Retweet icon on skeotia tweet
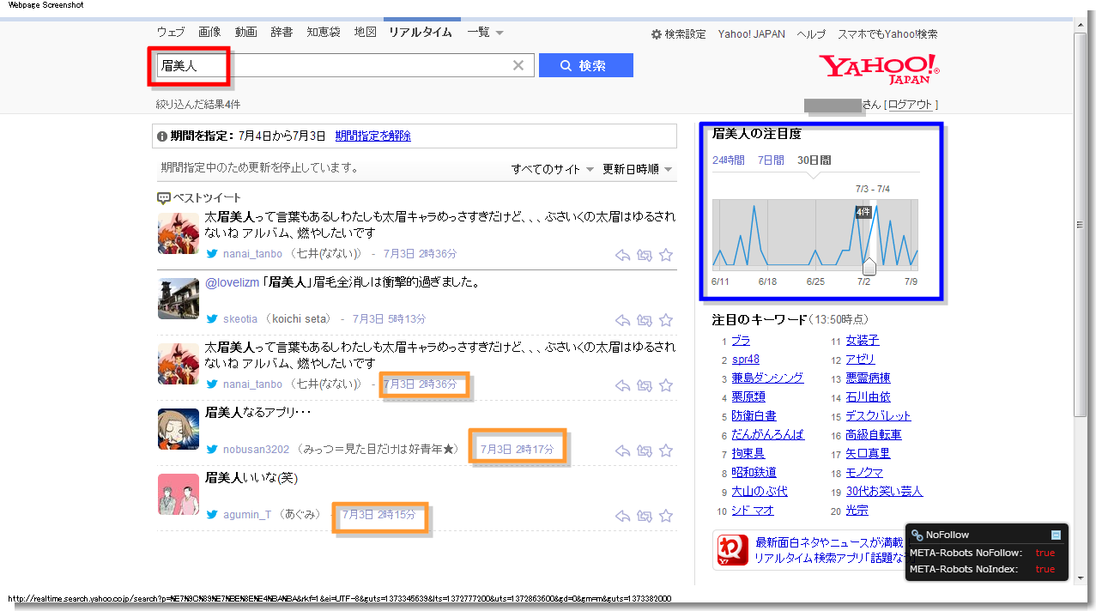This screenshot has height=611, width=1096. pyautogui.click(x=645, y=320)
